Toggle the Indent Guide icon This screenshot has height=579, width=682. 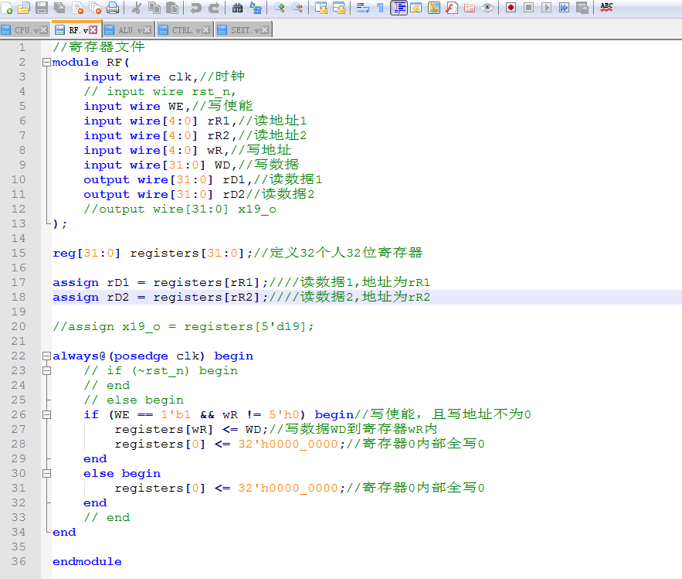tap(399, 8)
